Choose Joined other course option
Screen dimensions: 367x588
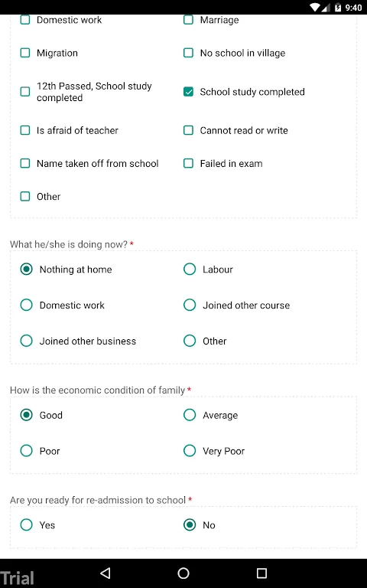pyautogui.click(x=190, y=305)
